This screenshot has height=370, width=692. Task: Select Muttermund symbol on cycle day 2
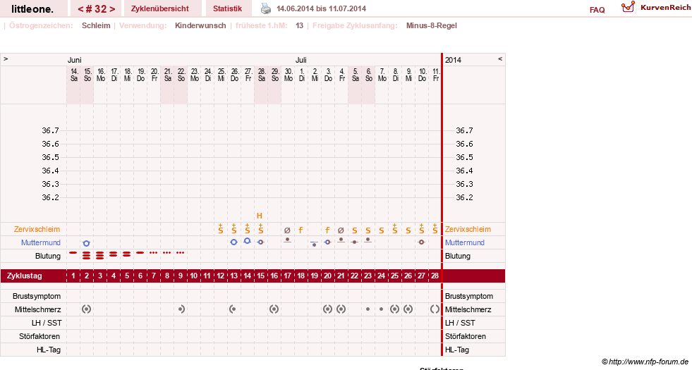(87, 243)
